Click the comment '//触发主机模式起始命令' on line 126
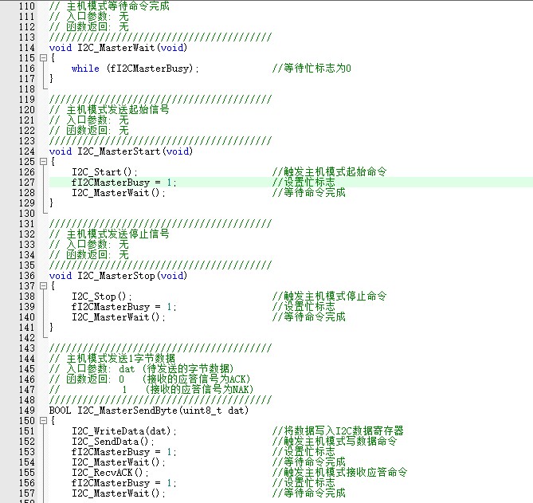 (x=329, y=172)
